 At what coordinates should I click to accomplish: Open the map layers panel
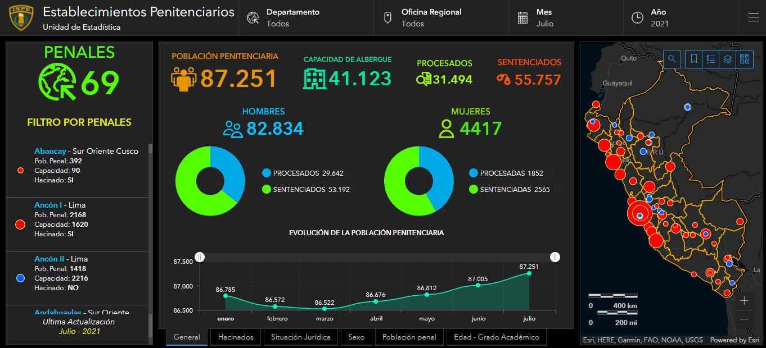(x=728, y=59)
